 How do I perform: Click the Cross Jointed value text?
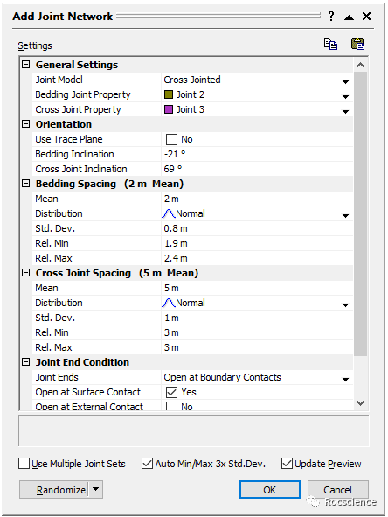[x=192, y=80]
